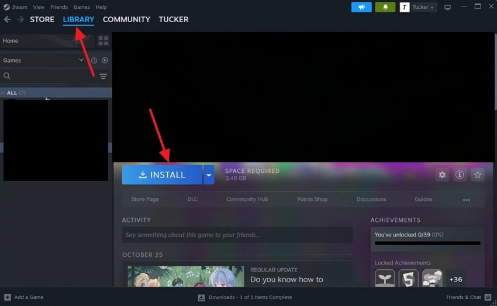Open the Points Shop link
The height and width of the screenshot is (306, 497).
coord(312,199)
